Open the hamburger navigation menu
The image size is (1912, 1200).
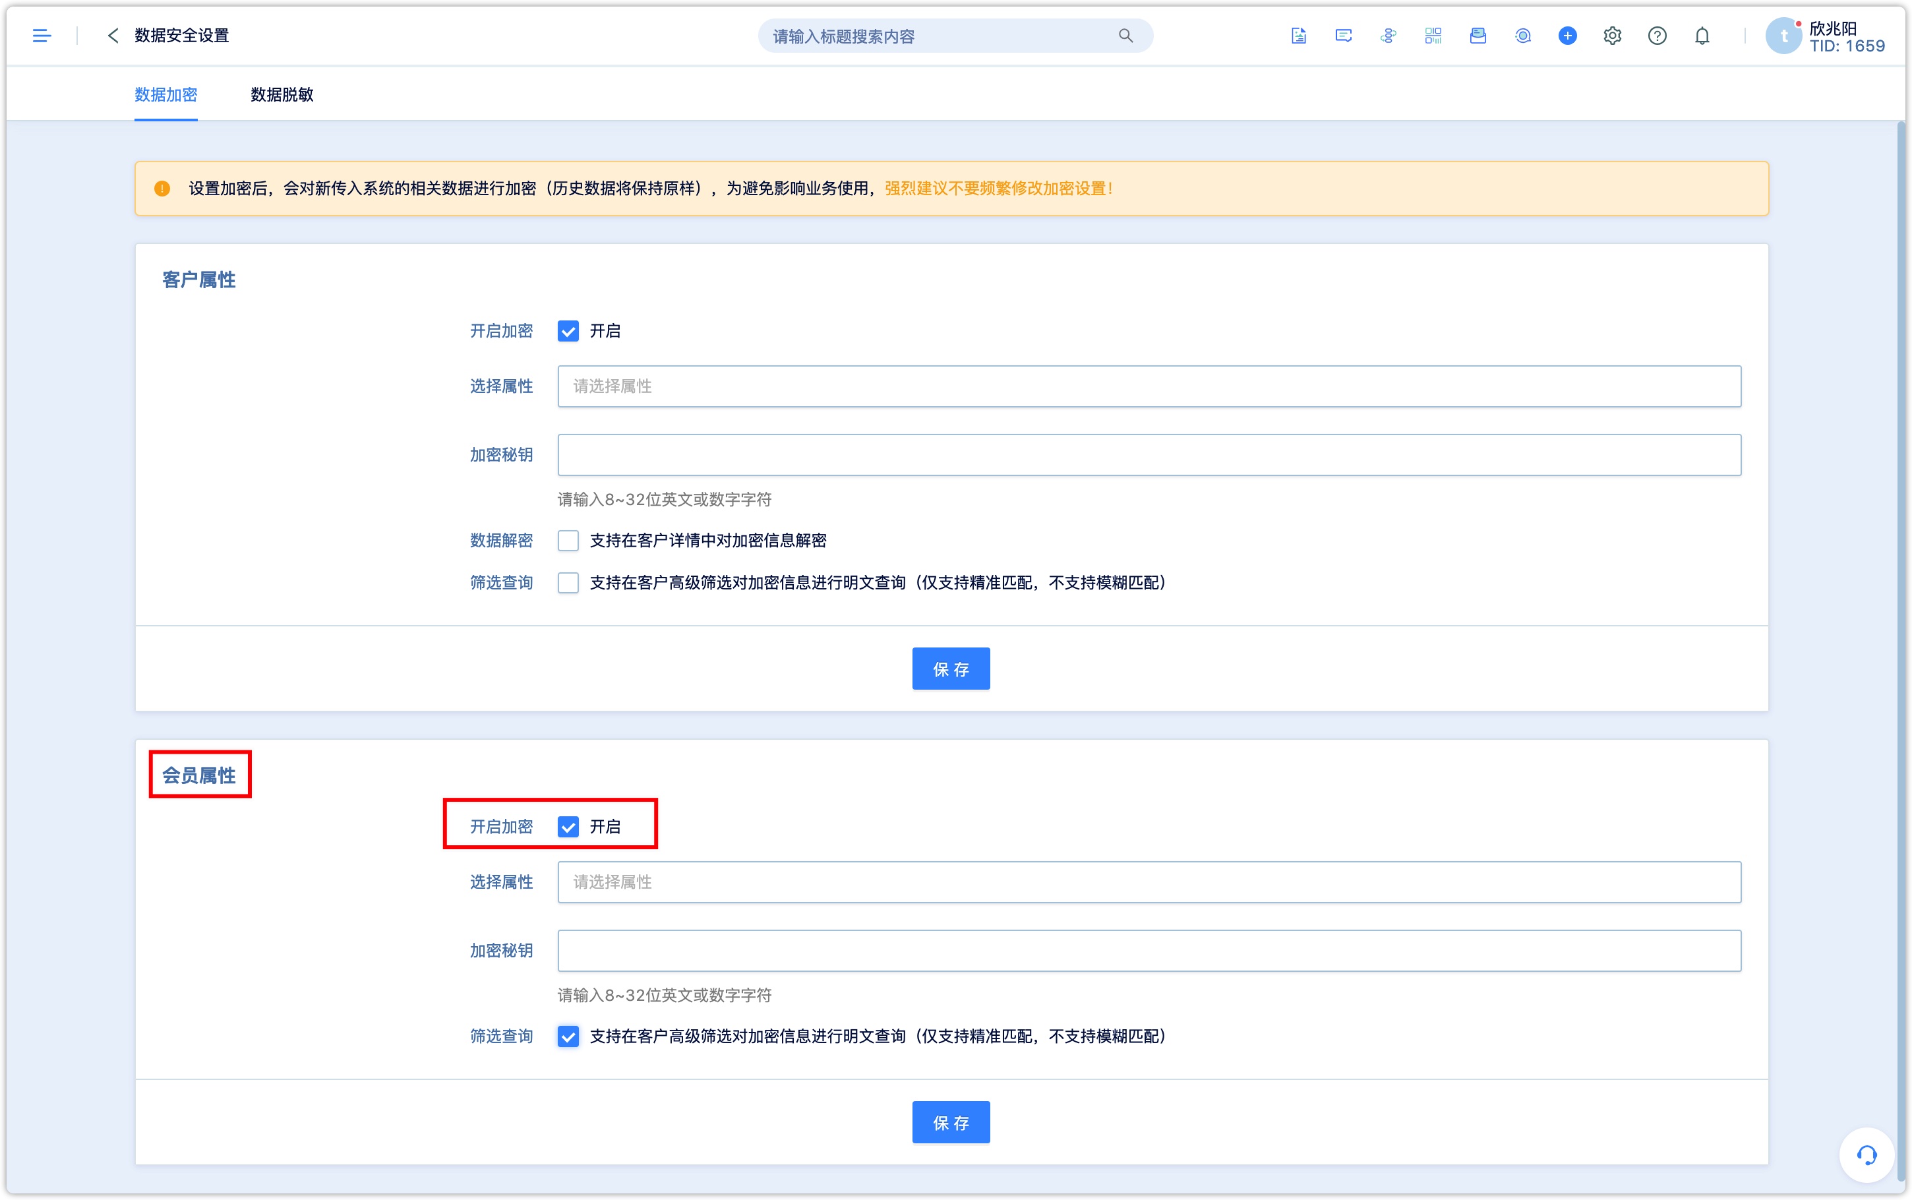[42, 36]
